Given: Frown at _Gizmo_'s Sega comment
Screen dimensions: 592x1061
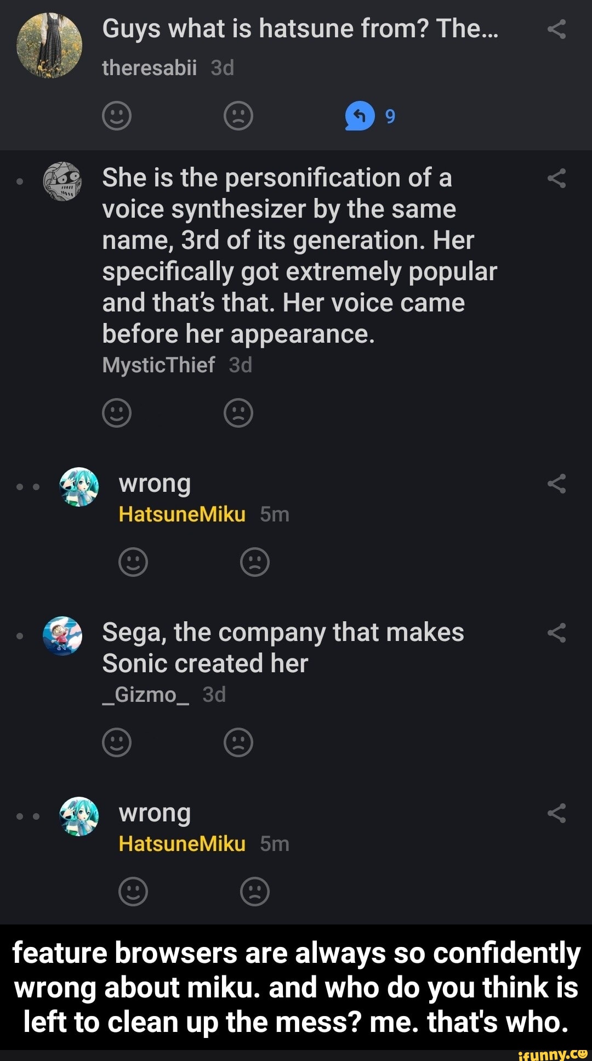Looking at the screenshot, I should [238, 742].
